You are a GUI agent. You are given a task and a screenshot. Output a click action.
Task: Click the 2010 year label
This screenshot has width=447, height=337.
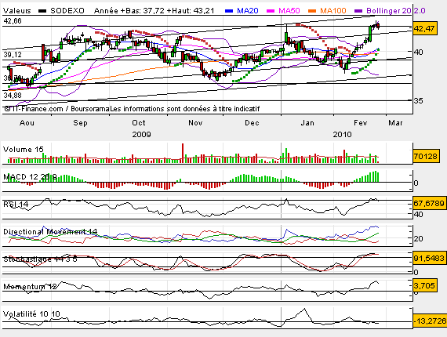pos(342,135)
